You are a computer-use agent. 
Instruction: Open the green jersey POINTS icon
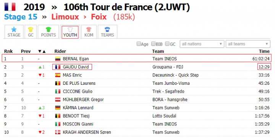[49, 29]
